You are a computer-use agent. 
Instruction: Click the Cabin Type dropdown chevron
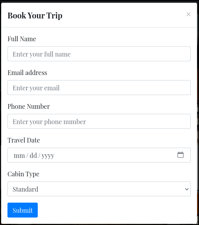pyautogui.click(x=187, y=189)
